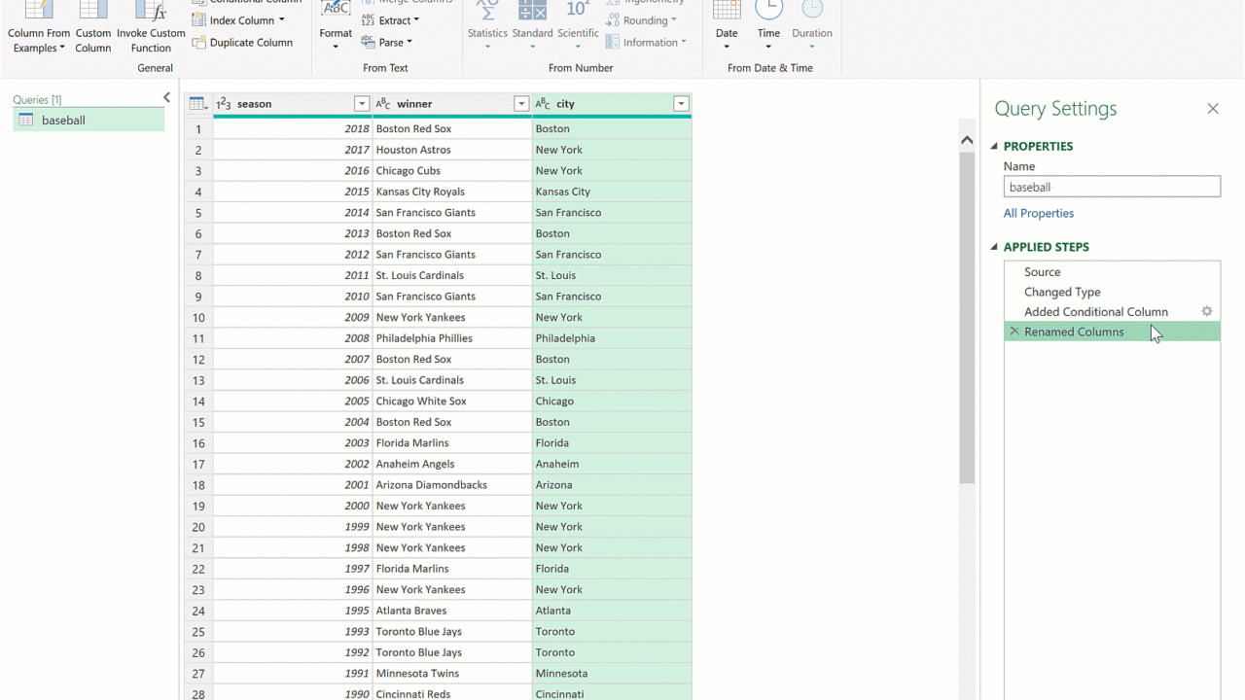This screenshot has width=1245, height=700.
Task: Collapse the PROPERTIES section
Action: click(995, 147)
